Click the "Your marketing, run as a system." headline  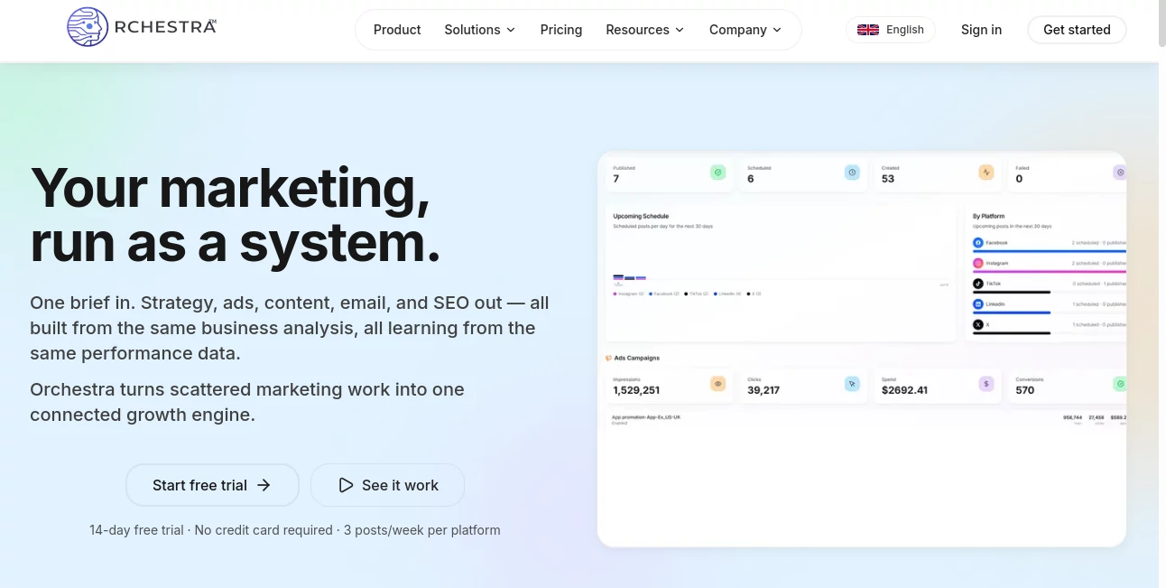tap(236, 215)
